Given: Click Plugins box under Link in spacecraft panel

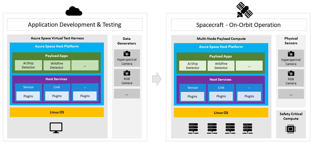Looking at the screenshot, I should [221, 96].
